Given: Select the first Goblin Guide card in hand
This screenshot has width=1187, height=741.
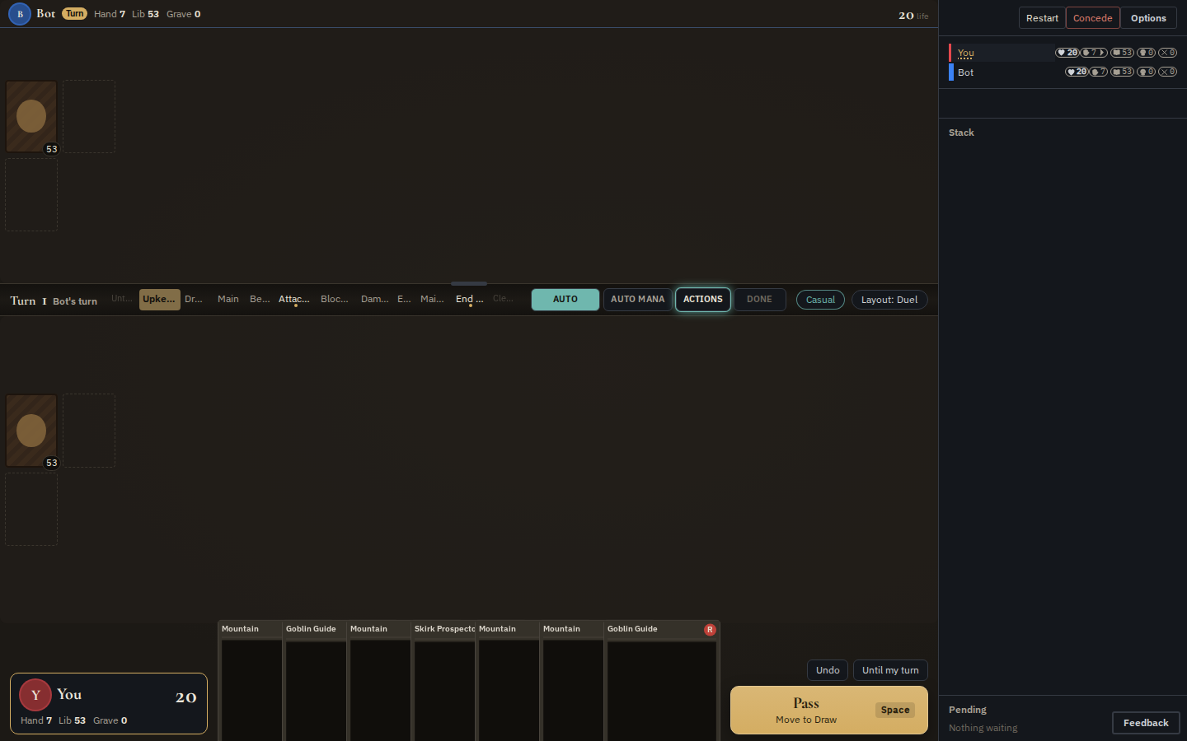Looking at the screenshot, I should pyautogui.click(x=316, y=681).
